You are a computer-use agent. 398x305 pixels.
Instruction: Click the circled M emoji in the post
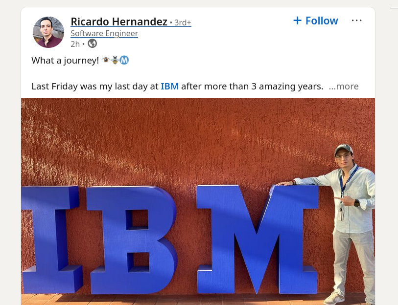click(x=124, y=60)
